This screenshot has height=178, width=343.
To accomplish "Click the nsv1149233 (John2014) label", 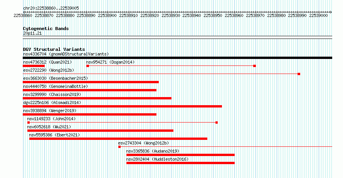I will tap(51, 119).
